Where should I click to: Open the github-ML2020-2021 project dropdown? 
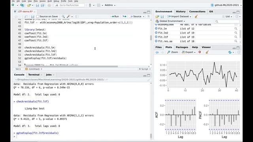coord(226,5)
